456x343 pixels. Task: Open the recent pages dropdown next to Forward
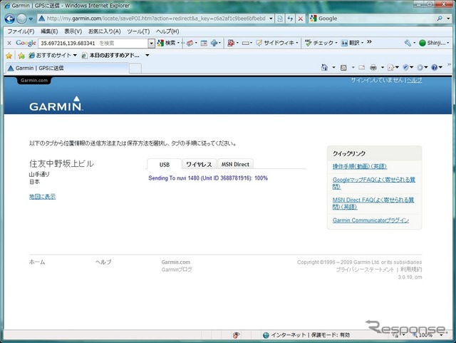tap(31, 19)
